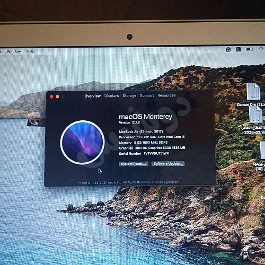
Task: Open the Grammarly-style round G menu bar icon
Action: 228,49
